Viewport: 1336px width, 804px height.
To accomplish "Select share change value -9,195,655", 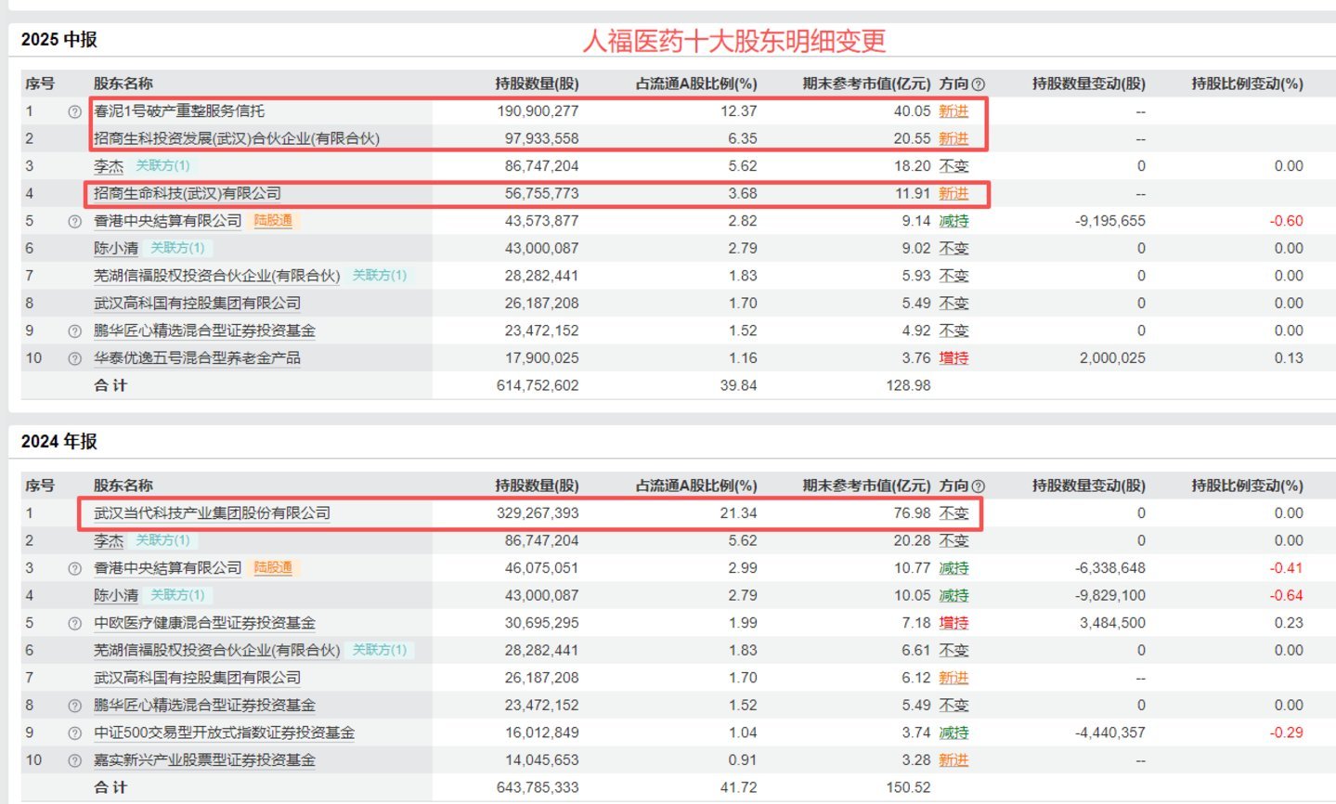I will [1110, 221].
